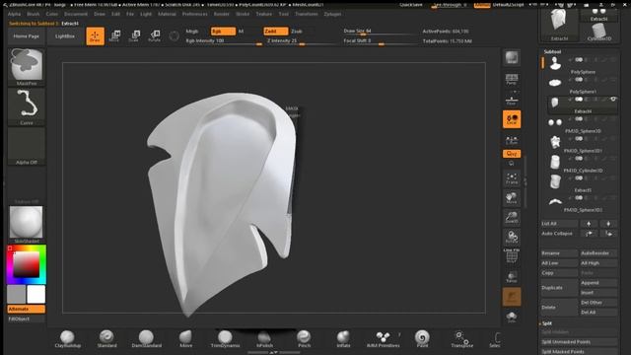Click the Rotate view navigation icon
Viewport: 631px width, 355px height.
tap(512, 237)
